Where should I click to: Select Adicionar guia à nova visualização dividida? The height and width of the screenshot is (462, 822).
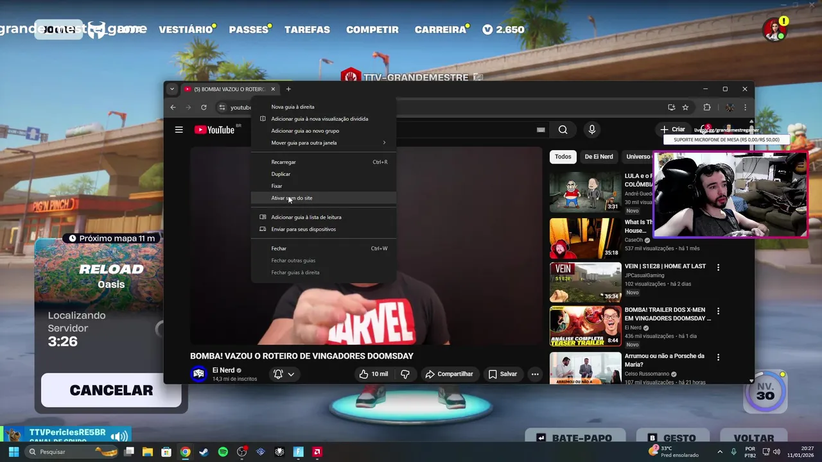coord(324,119)
